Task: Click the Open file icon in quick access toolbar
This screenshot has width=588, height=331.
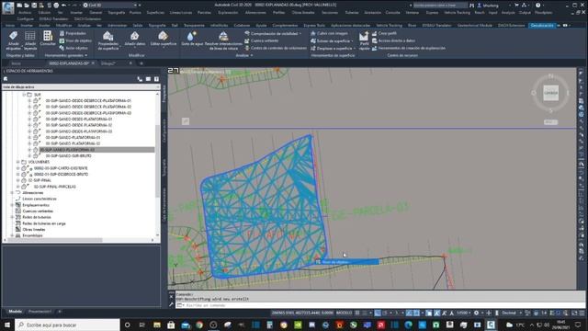Action: pyautogui.click(x=27, y=6)
